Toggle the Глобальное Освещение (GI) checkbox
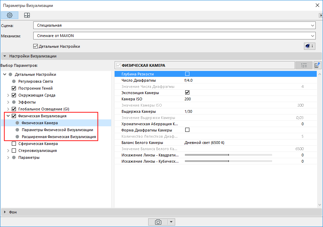Image resolution: width=323 pixels, height=227 pixels. click(14, 109)
